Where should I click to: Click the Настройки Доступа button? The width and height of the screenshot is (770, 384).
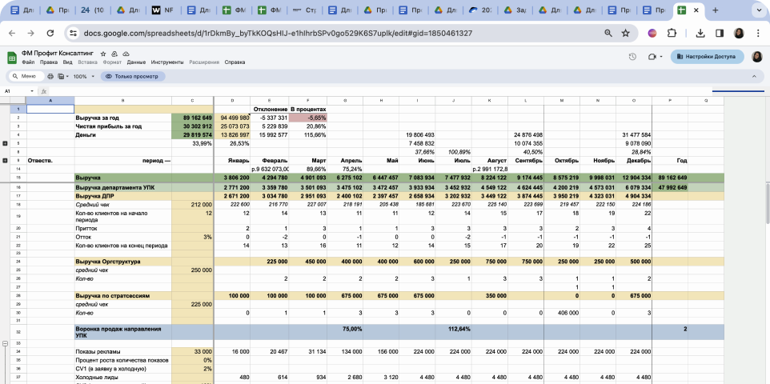[x=708, y=57]
